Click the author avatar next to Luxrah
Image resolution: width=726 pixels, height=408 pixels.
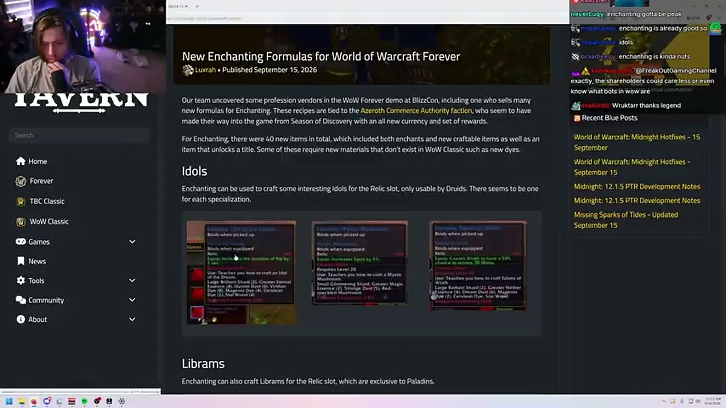pyautogui.click(x=188, y=70)
